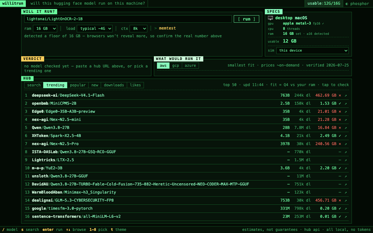This screenshot has width=373, height=233.
Task: Click the [ run ] button
Action: coord(246,19)
